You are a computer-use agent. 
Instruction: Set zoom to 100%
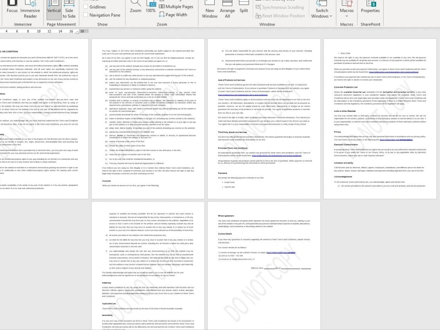pyautogui.click(x=150, y=7)
